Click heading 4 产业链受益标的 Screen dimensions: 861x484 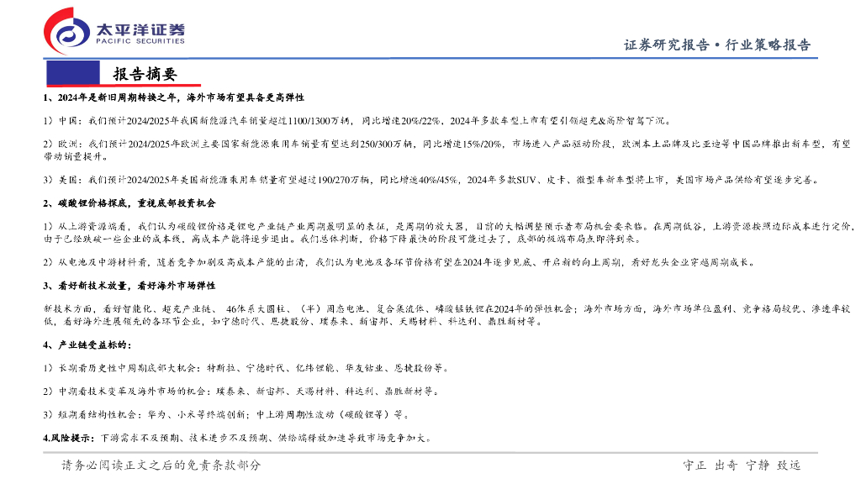[x=87, y=345]
